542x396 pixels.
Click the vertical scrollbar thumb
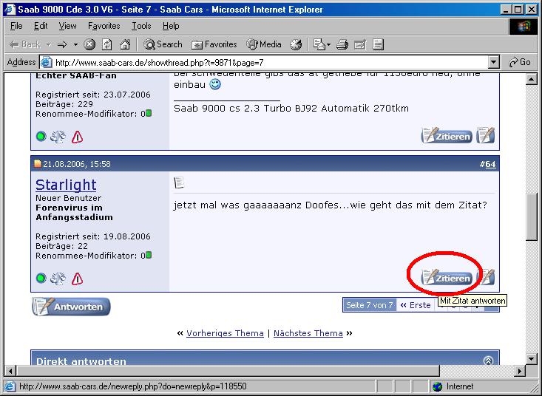(532, 217)
